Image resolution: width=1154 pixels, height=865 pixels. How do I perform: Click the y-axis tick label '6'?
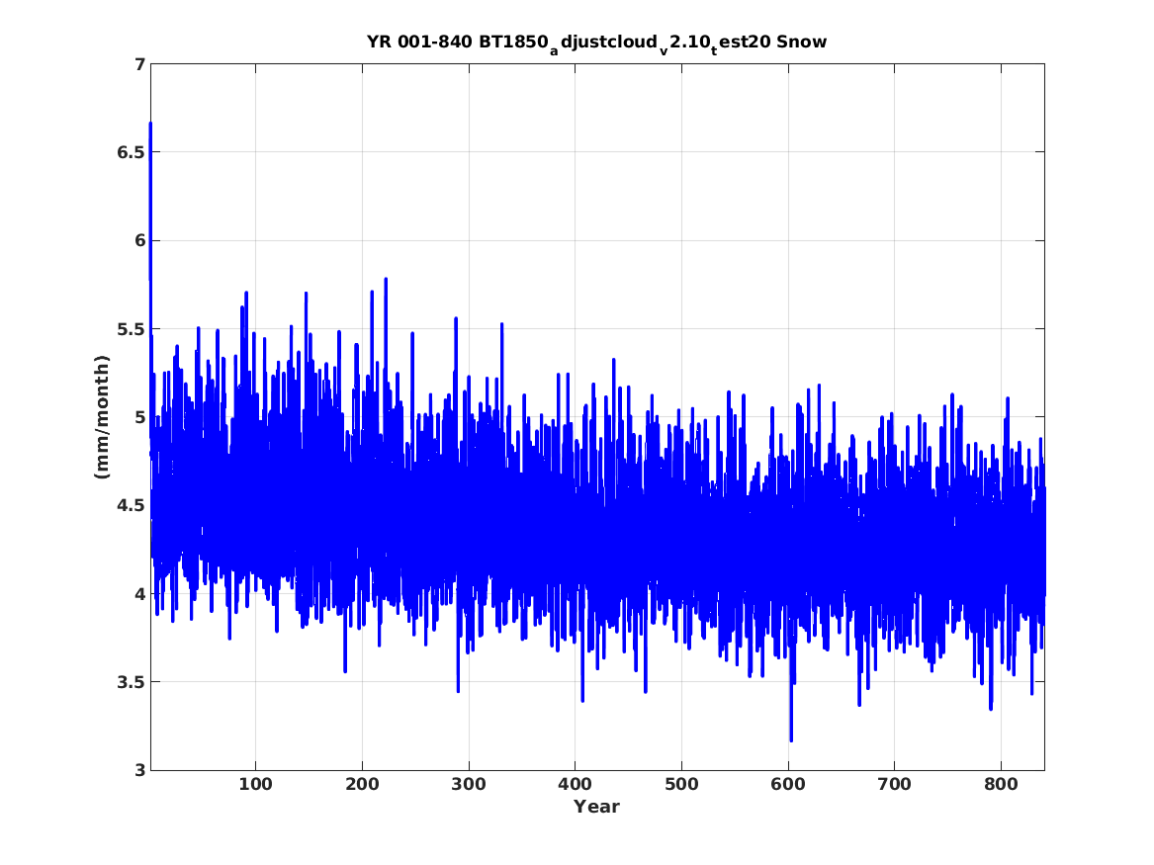[x=139, y=241]
